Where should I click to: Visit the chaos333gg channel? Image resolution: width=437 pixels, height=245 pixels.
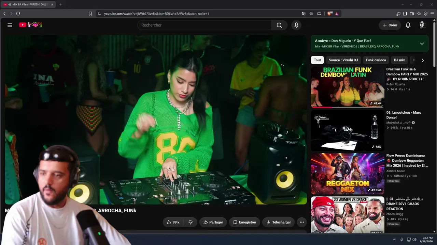click(x=395, y=214)
